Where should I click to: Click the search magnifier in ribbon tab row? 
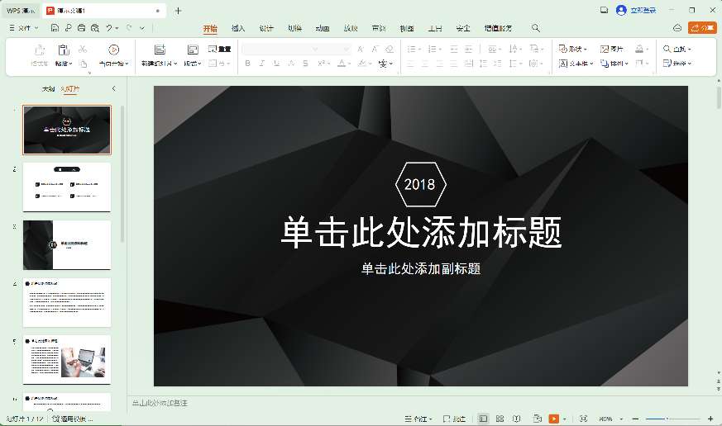pyautogui.click(x=536, y=28)
